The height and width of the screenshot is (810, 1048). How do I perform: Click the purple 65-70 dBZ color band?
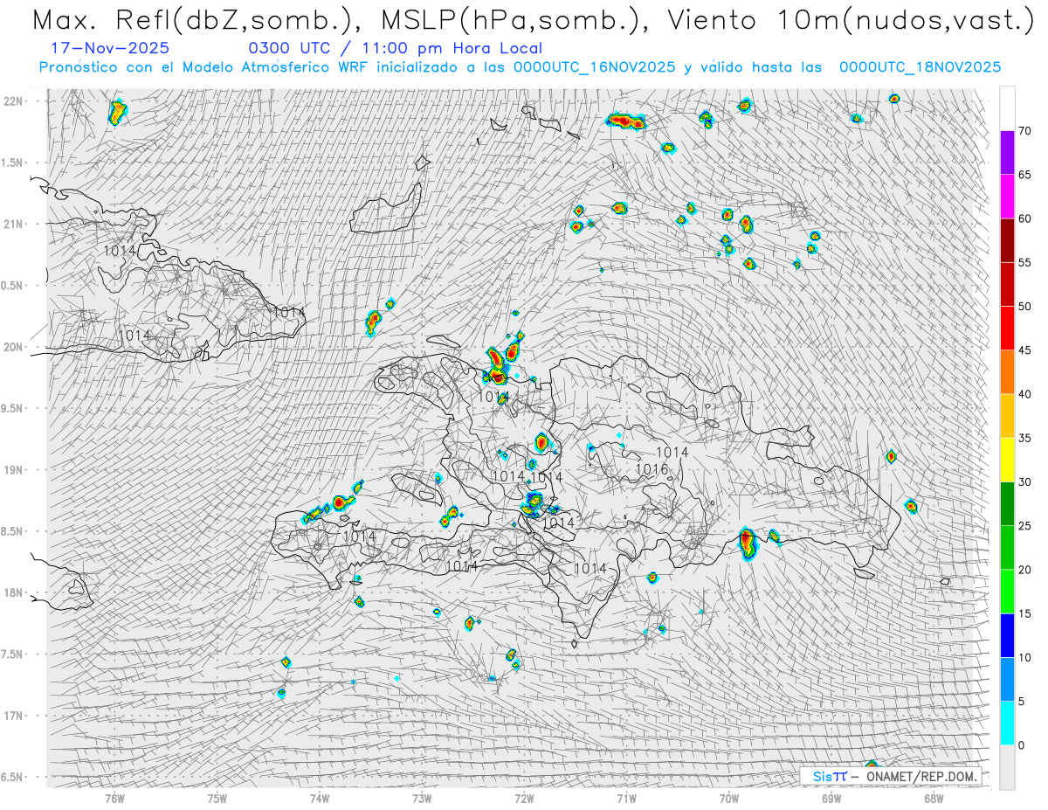click(1007, 153)
